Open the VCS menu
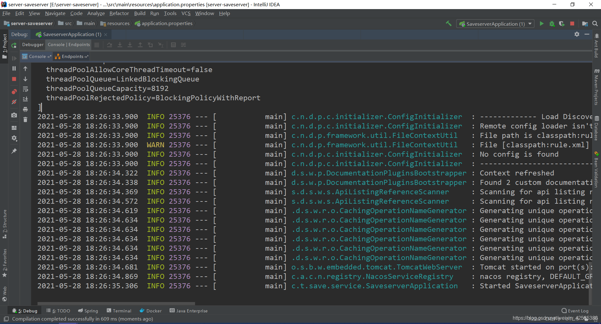This screenshot has width=601, height=324. 186,13
